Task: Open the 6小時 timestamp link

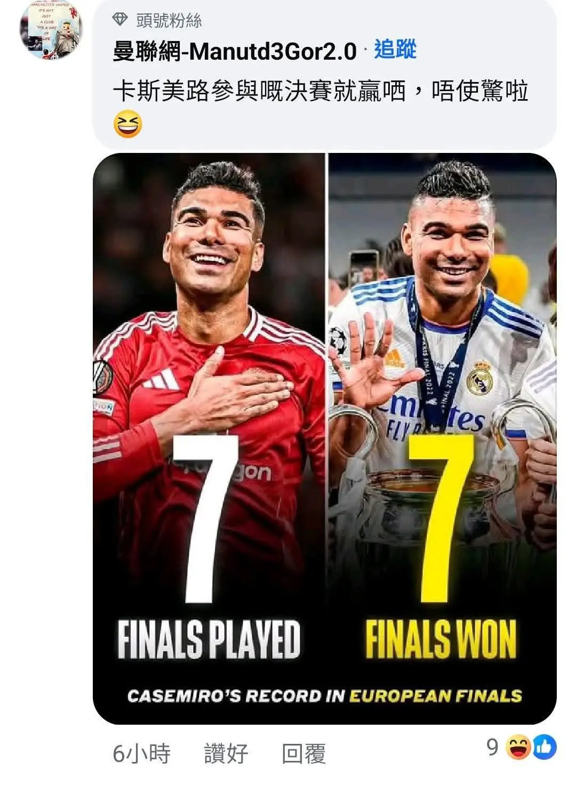Action: pyautogui.click(x=142, y=753)
